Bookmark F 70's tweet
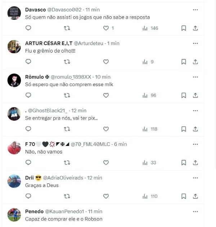Screen dimensions: 216x227 coord(184,163)
